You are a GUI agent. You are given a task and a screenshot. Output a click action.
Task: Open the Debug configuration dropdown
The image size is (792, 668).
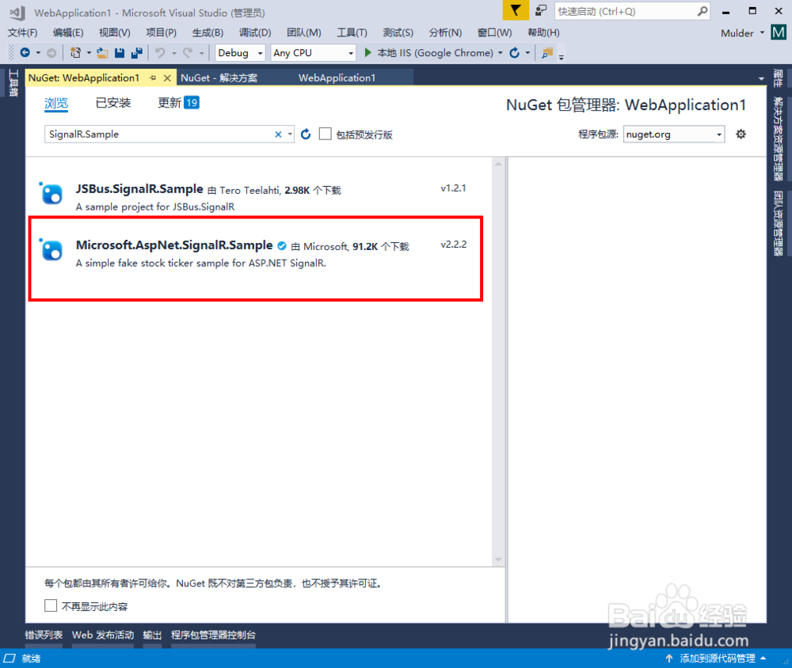coord(240,52)
